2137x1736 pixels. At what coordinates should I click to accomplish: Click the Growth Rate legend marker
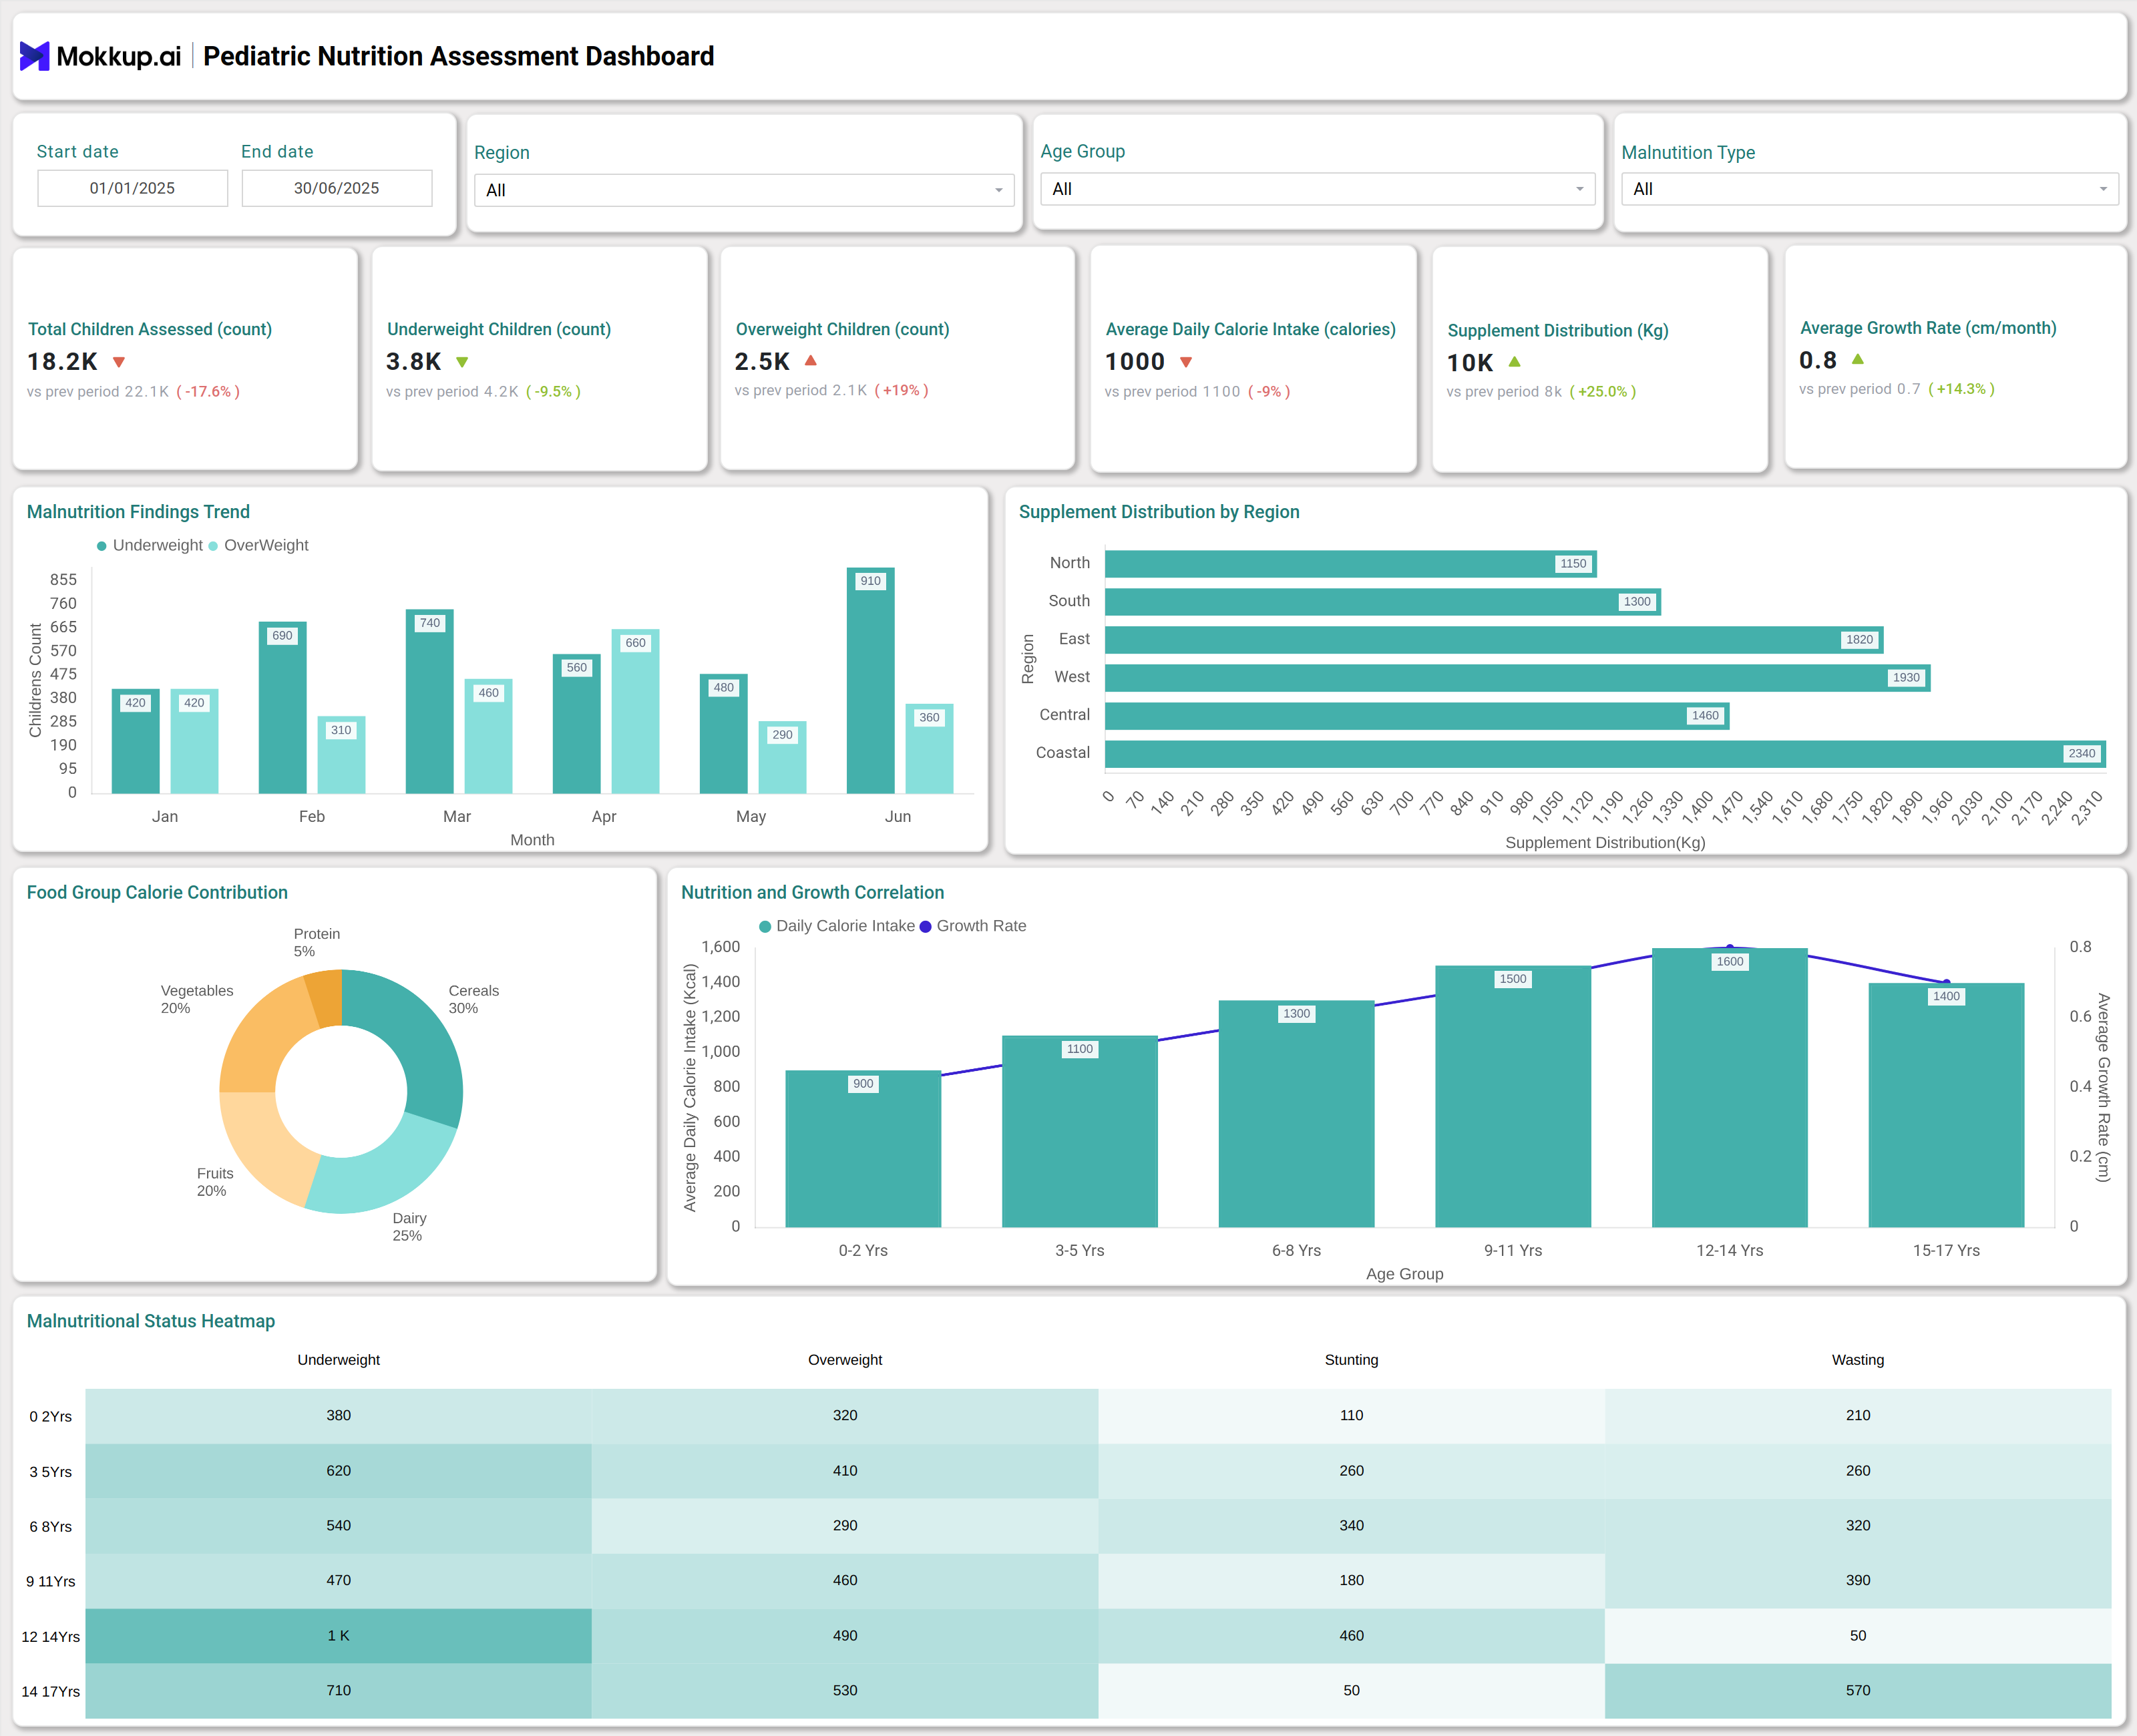[925, 927]
